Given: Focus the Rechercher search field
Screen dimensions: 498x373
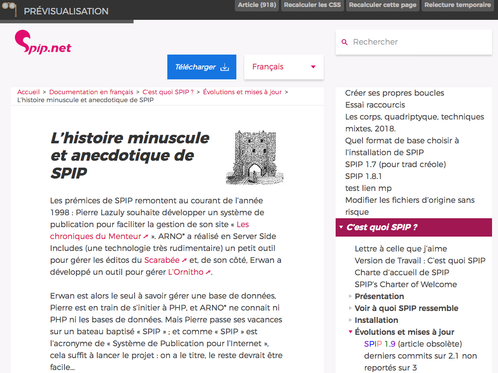Looking at the screenshot, I should pos(417,42).
